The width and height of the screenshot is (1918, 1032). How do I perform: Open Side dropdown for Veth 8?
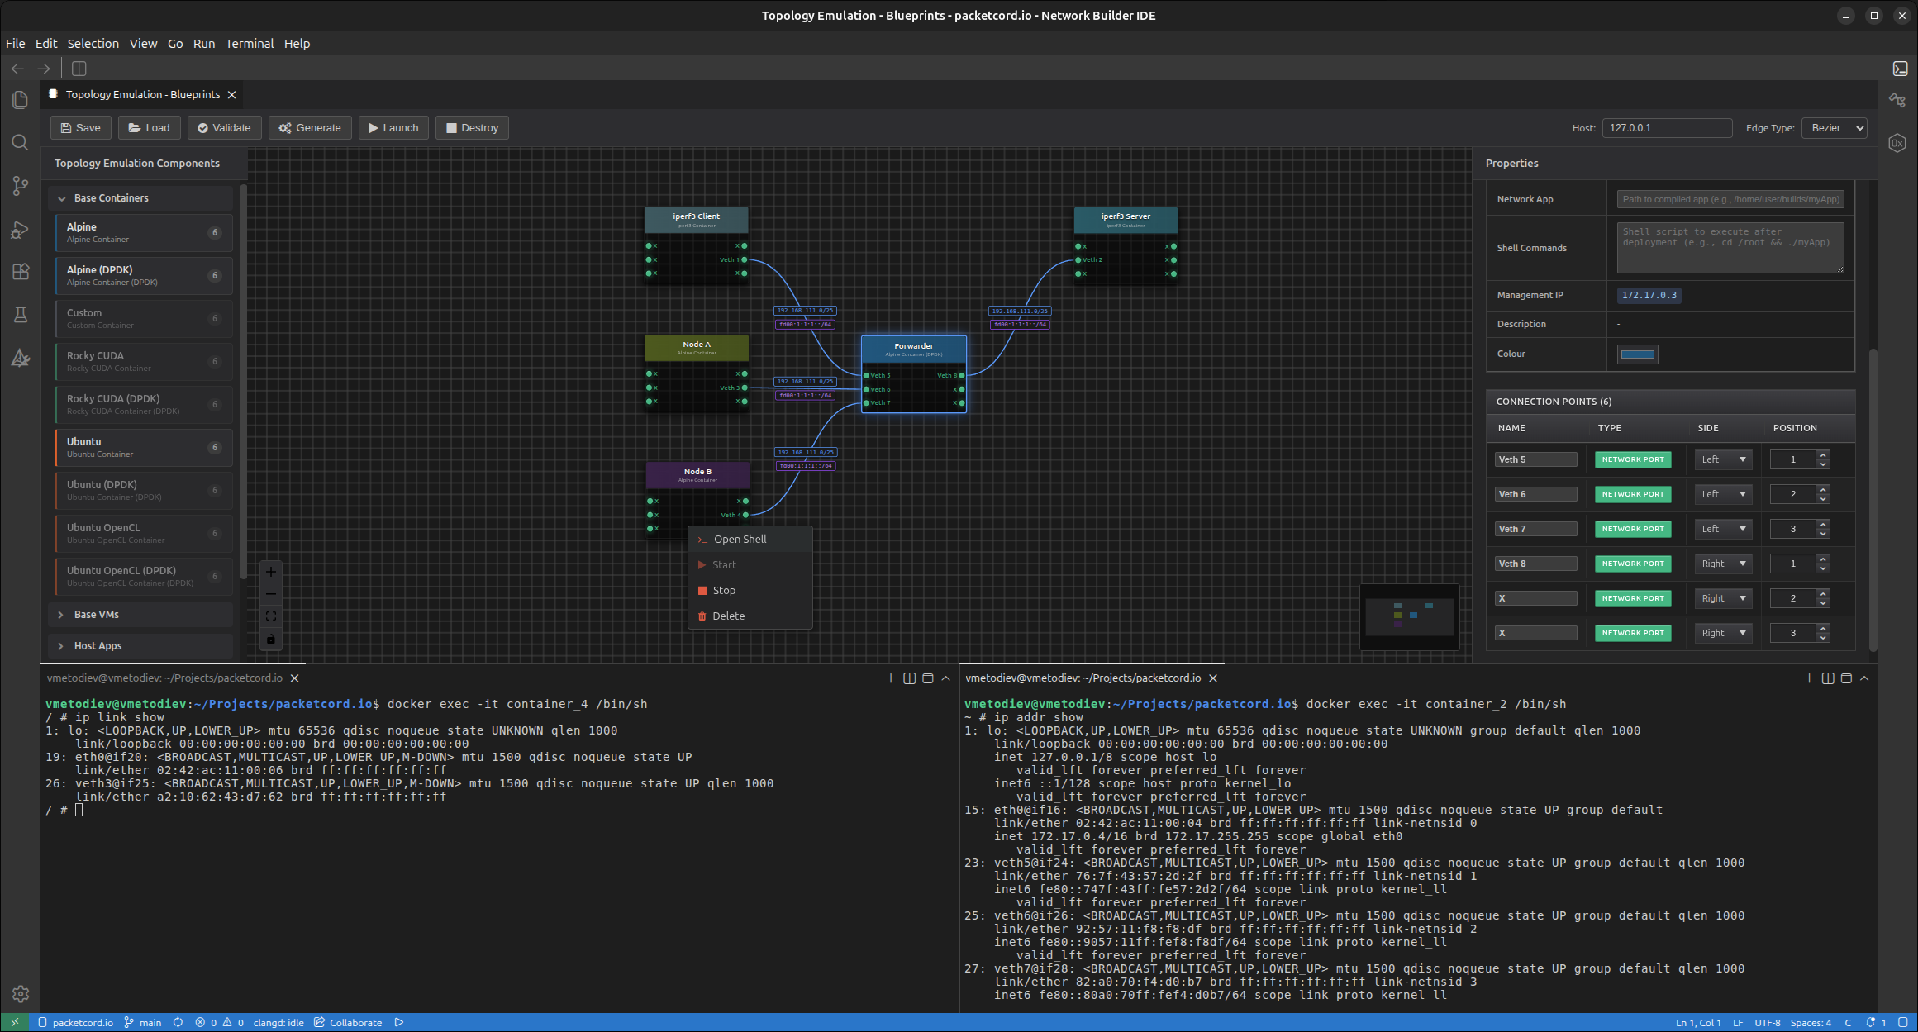[1723, 564]
